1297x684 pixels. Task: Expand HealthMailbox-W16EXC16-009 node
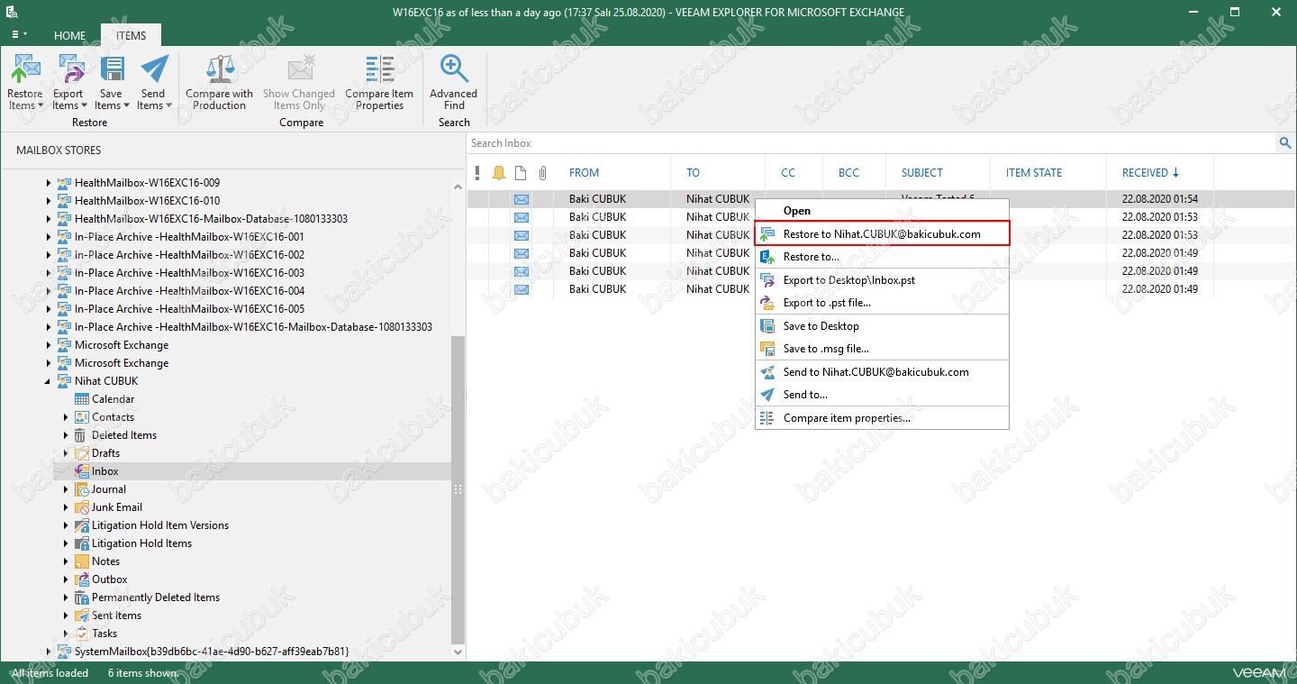tap(49, 183)
